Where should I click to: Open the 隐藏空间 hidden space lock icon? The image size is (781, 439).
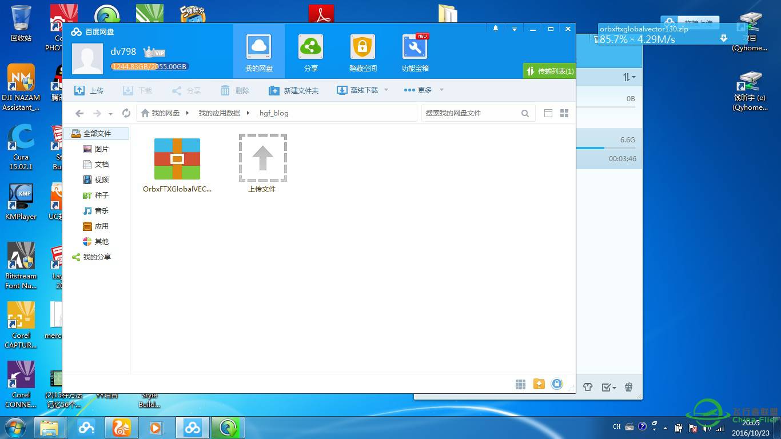pyautogui.click(x=362, y=47)
